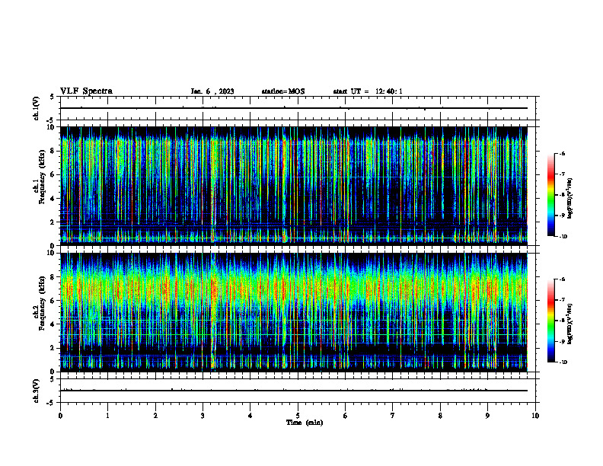Click the ch.2 frequency tick label "2"

pyautogui.click(x=53, y=348)
